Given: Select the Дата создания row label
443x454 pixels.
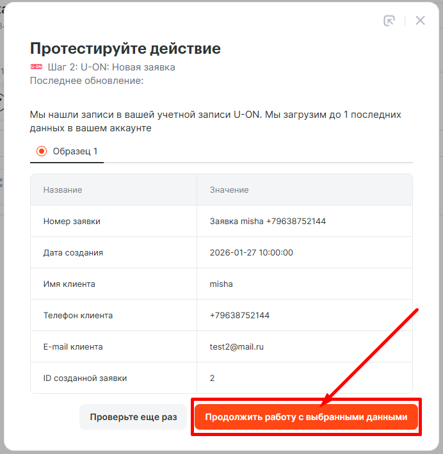Looking at the screenshot, I should (x=73, y=252).
